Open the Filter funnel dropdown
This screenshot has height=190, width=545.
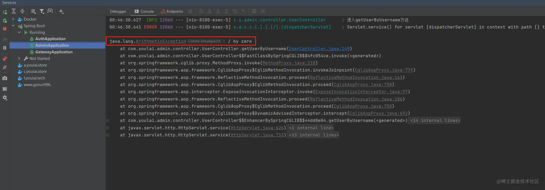click(x=42, y=11)
